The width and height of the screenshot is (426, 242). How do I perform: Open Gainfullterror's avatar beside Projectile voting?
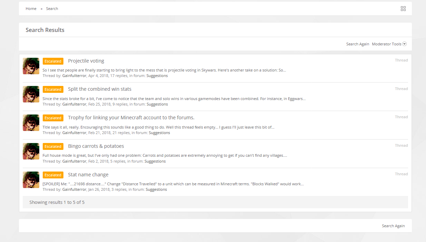pyautogui.click(x=31, y=66)
